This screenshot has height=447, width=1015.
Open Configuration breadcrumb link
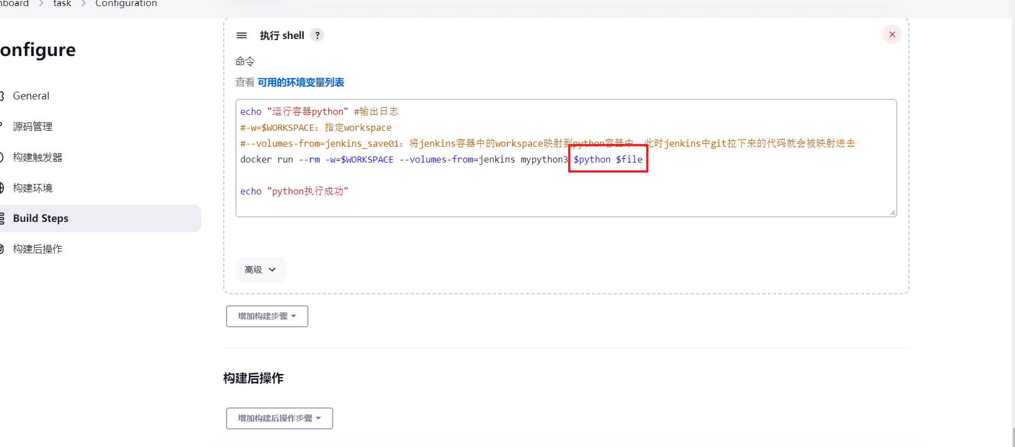(126, 3)
